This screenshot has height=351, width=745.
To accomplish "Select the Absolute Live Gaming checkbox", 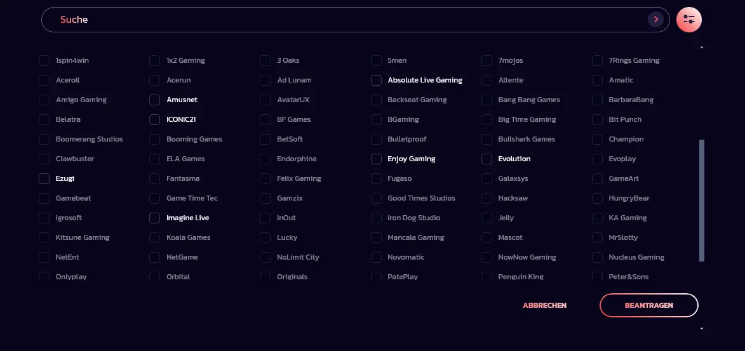I will [376, 80].
